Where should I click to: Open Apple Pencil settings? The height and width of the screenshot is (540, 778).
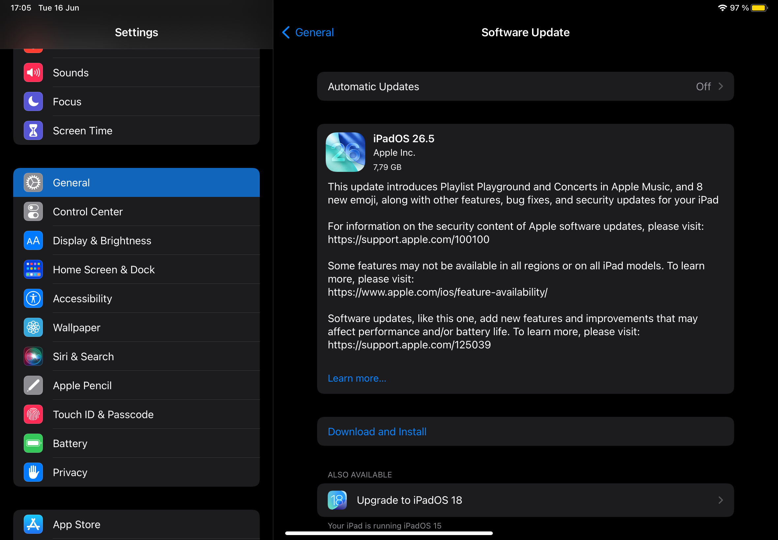[x=136, y=385]
